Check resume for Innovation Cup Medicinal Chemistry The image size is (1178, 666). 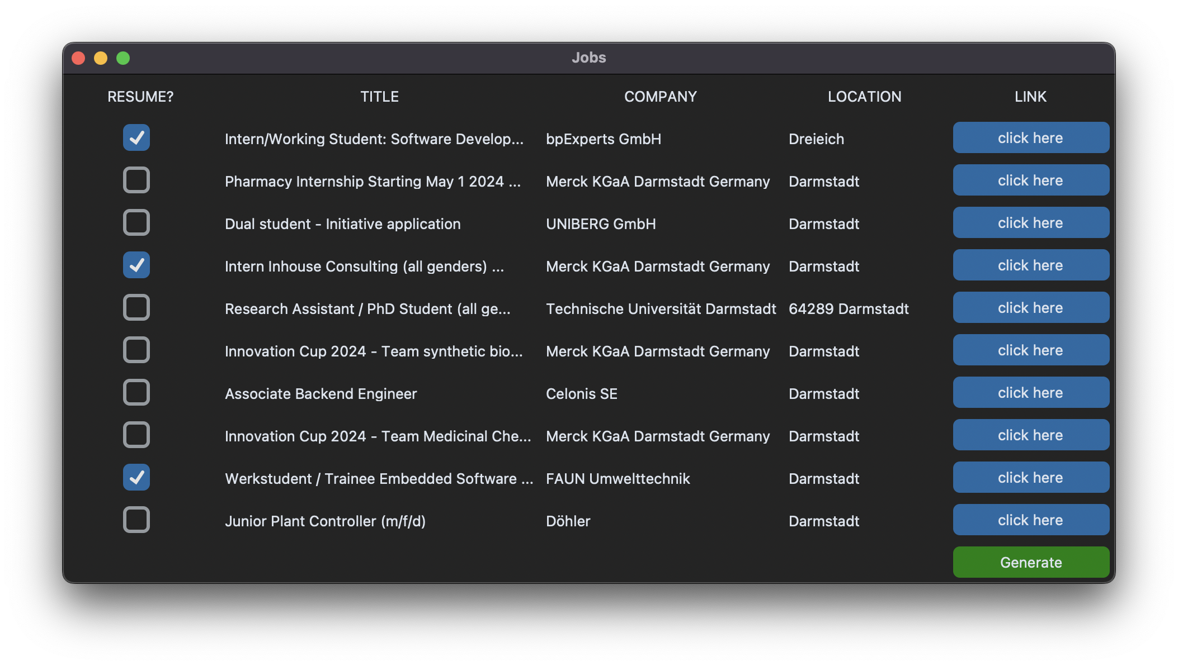136,435
